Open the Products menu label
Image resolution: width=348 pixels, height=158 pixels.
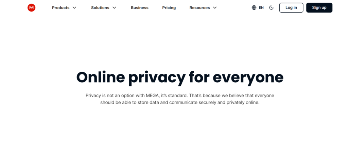pyautogui.click(x=60, y=8)
